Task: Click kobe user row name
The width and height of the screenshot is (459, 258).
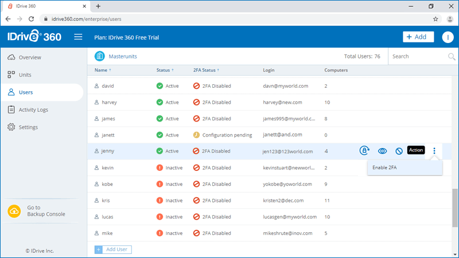Action: click(x=107, y=184)
